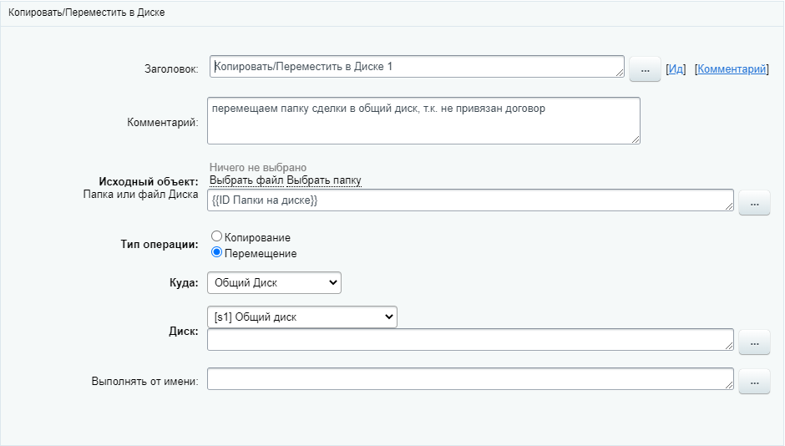Screen dimensions: 785x446
Task: Click resize grip on the Заголовок field
Action: click(620, 73)
